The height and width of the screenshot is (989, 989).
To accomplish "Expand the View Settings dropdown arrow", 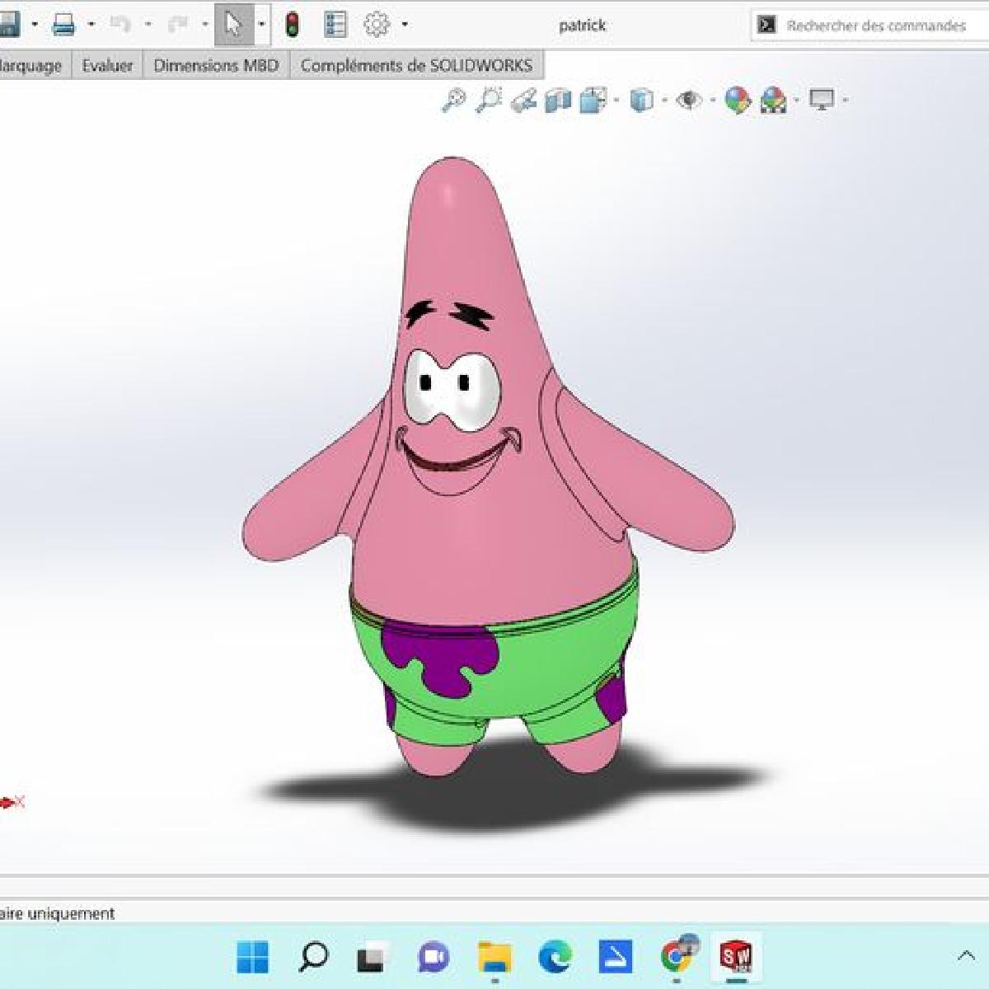I will pos(845,101).
